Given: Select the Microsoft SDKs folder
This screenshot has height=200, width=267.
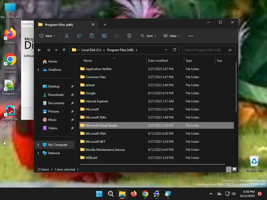Looking at the screenshot, I should coord(156,117).
